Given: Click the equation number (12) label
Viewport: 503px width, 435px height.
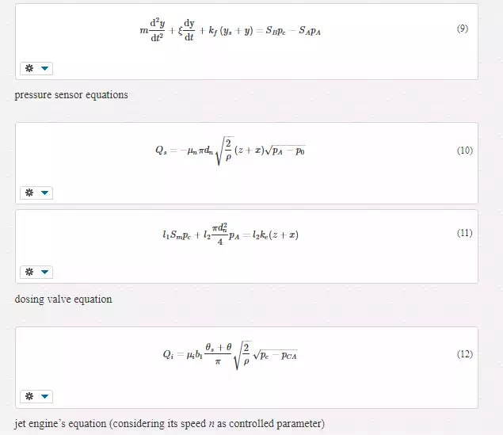Looking at the screenshot, I should [465, 354].
